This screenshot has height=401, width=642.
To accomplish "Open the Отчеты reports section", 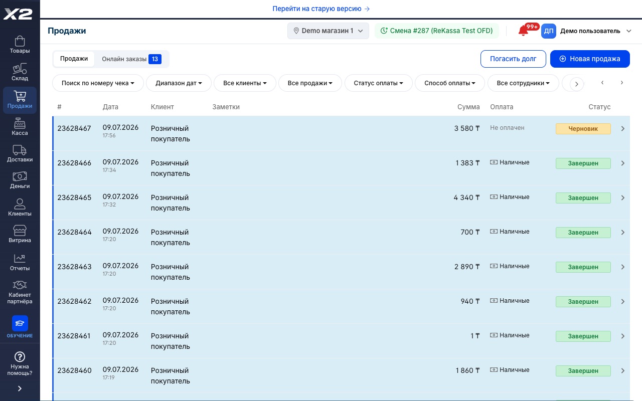I will 20,262.
